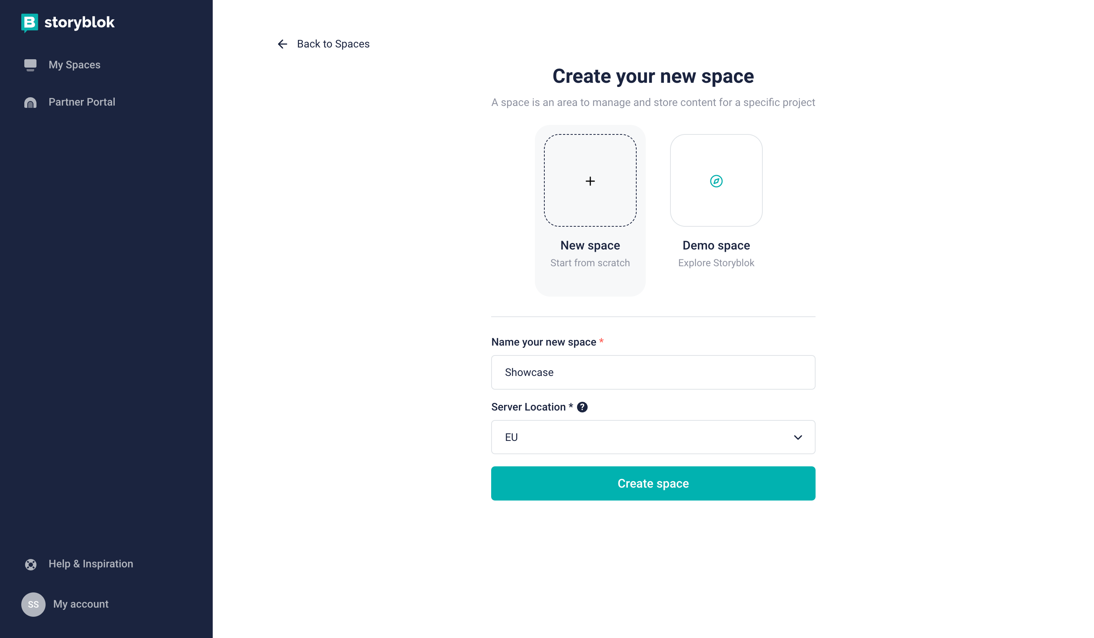Click the My Spaces monitor icon
The width and height of the screenshot is (1094, 638).
[30, 65]
